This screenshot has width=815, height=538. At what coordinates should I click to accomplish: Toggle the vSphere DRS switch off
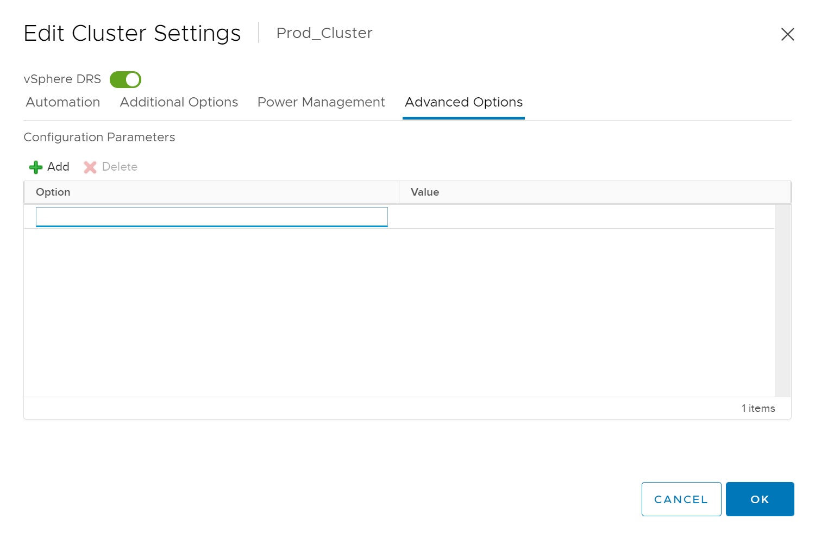126,80
